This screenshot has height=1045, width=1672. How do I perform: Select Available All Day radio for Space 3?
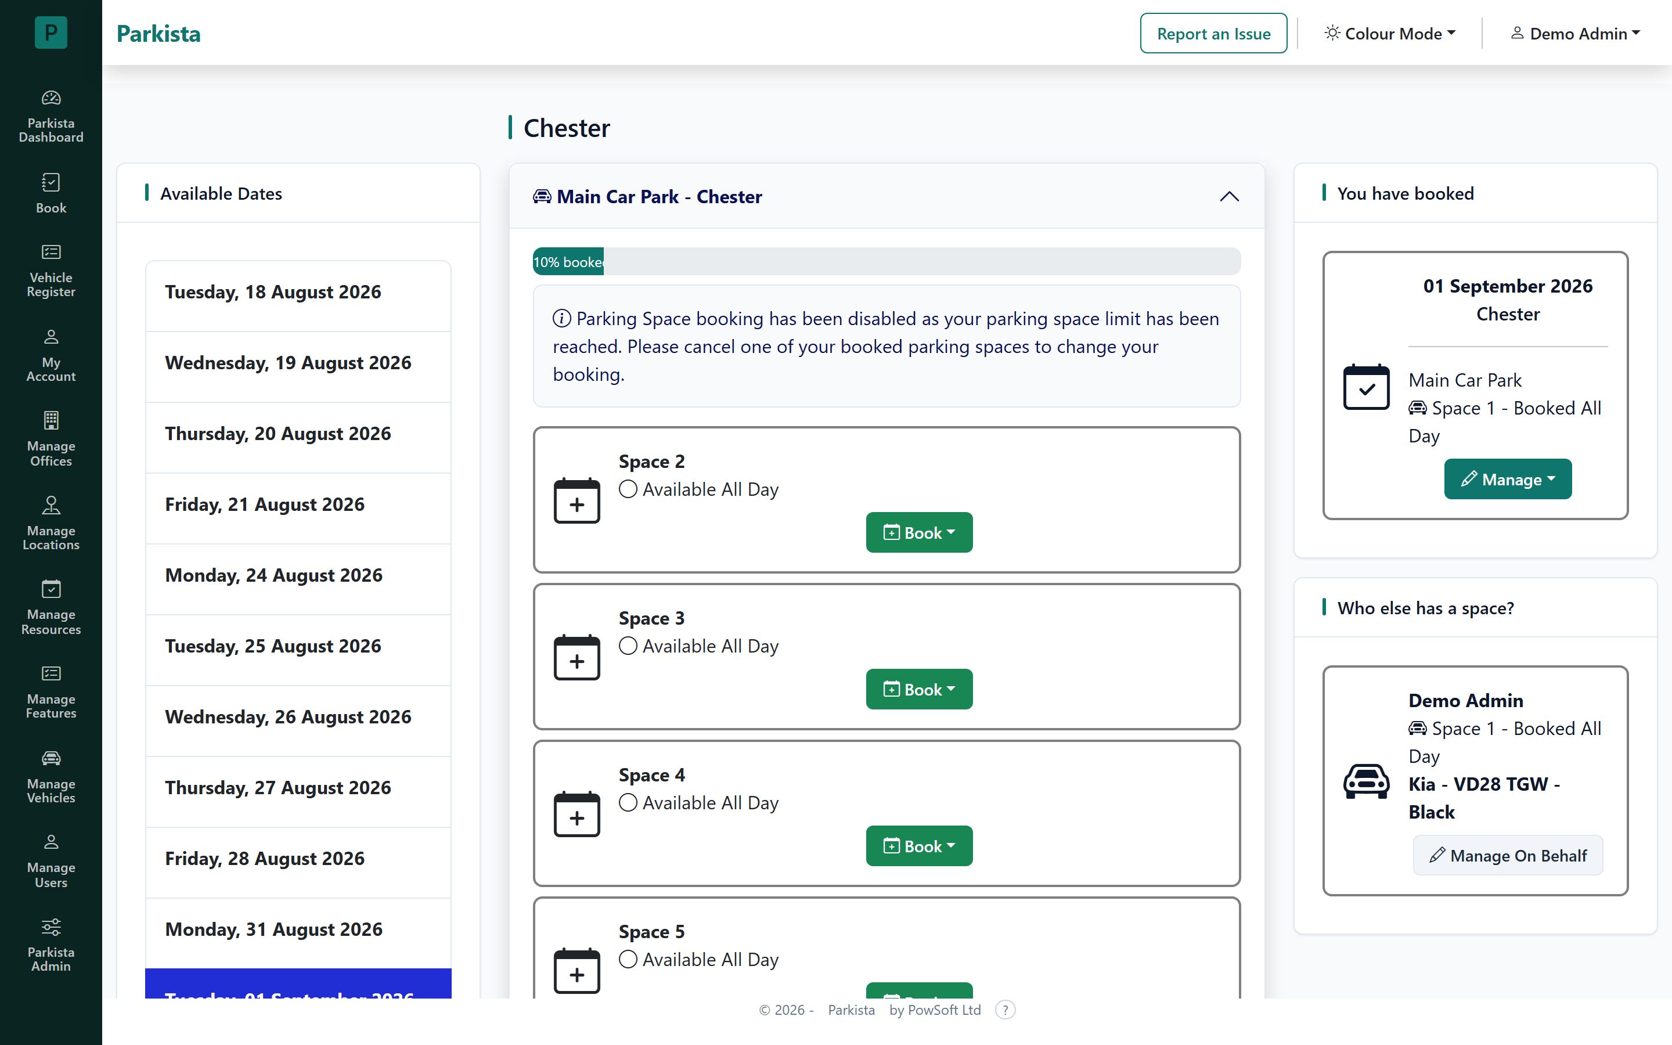pos(628,646)
